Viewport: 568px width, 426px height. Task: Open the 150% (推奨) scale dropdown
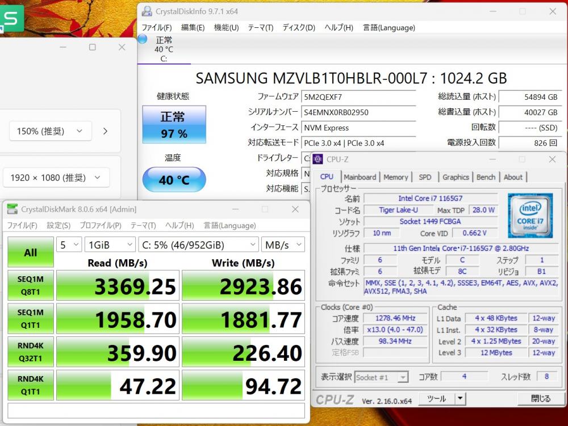coord(51,131)
